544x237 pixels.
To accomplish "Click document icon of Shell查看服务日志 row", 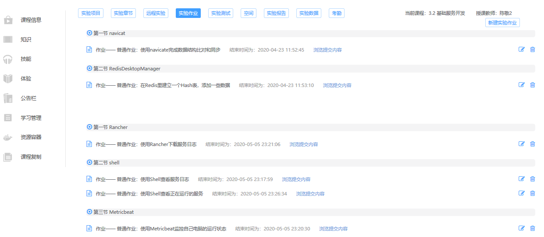I will [x=89, y=179].
